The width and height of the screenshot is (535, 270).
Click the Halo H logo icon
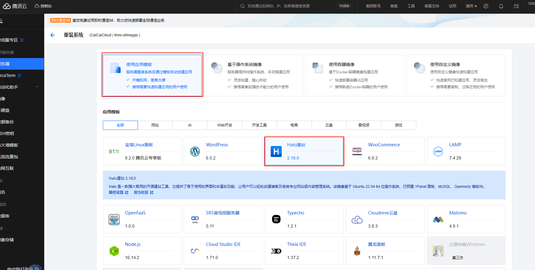coord(276,151)
